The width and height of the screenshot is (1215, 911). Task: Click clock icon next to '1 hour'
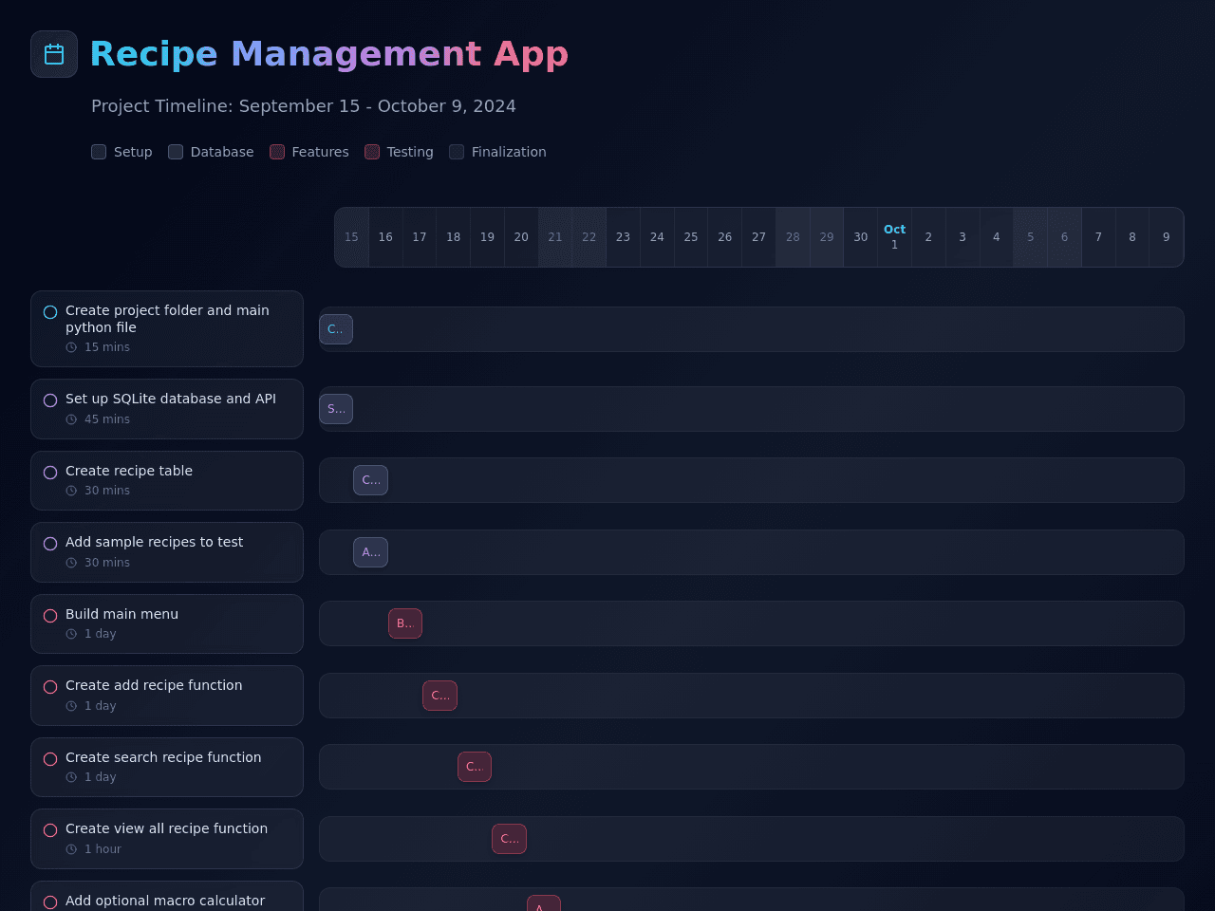[71, 849]
